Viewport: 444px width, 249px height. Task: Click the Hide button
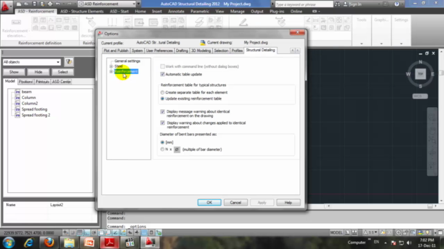coord(38,72)
